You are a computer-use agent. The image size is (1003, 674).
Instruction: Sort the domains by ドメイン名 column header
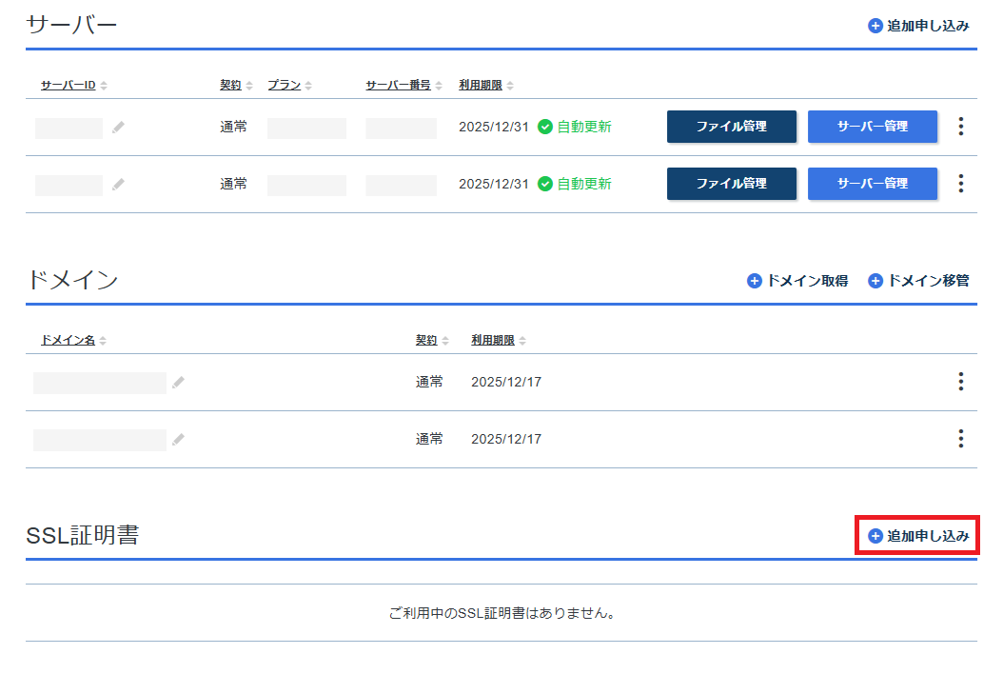tap(73, 341)
